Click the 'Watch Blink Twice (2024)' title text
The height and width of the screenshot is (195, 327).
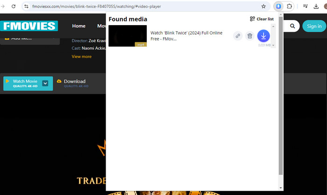point(186,36)
